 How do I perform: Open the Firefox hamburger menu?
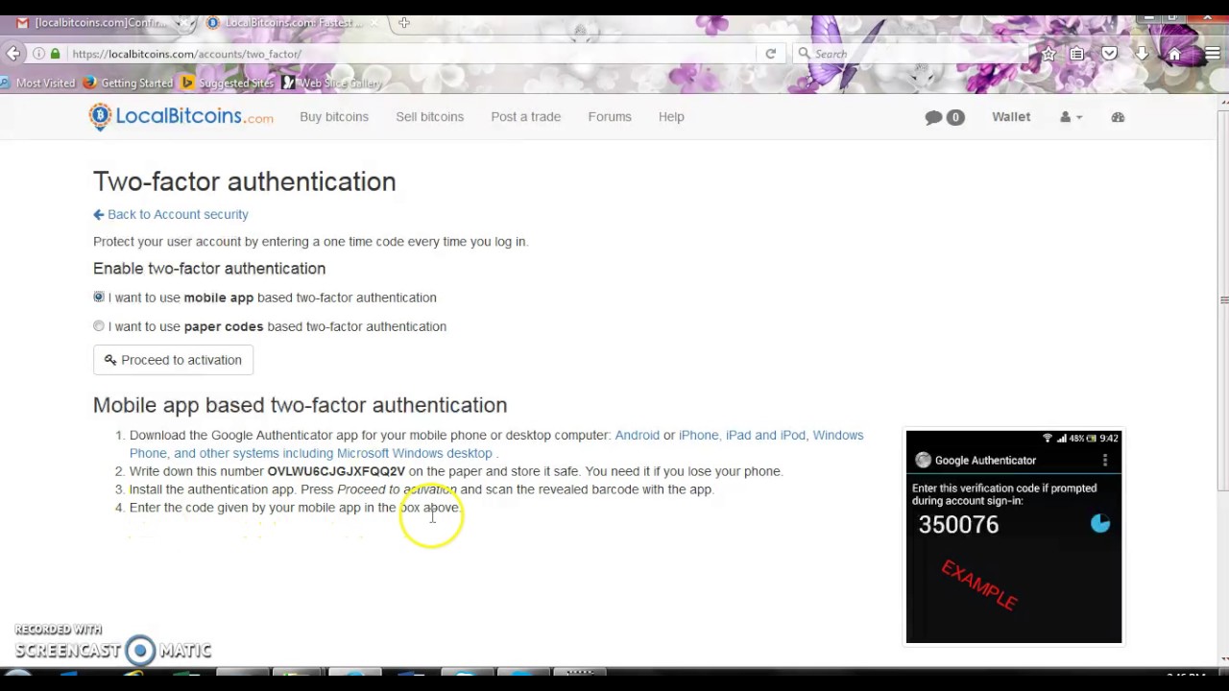tap(1212, 54)
